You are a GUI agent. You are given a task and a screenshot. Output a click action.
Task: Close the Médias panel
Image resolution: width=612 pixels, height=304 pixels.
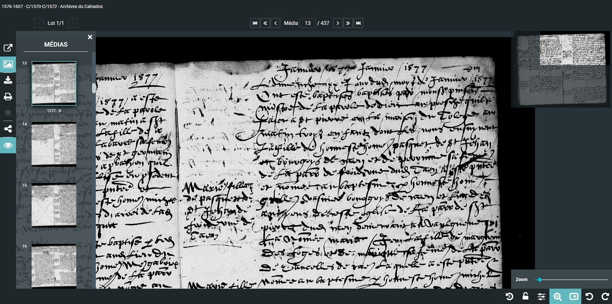click(90, 37)
